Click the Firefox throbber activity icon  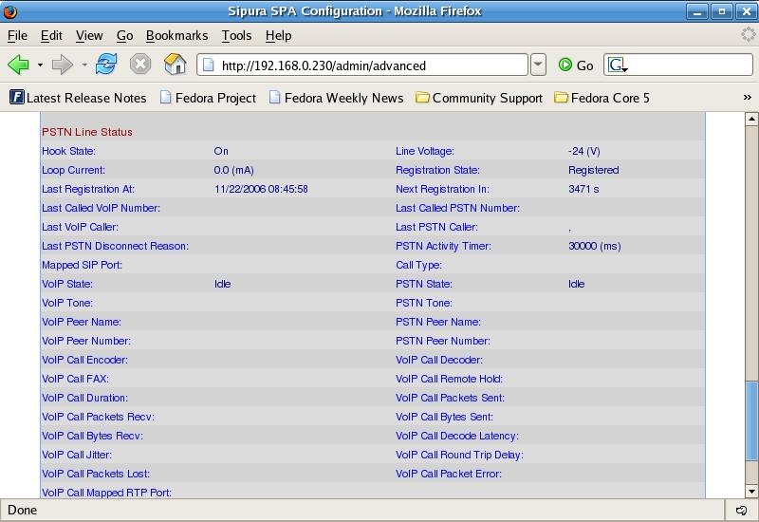pyautogui.click(x=748, y=35)
